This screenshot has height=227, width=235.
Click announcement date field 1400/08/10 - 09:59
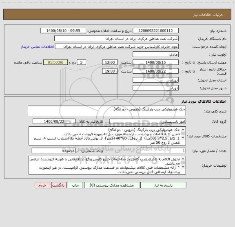[x=63, y=31]
